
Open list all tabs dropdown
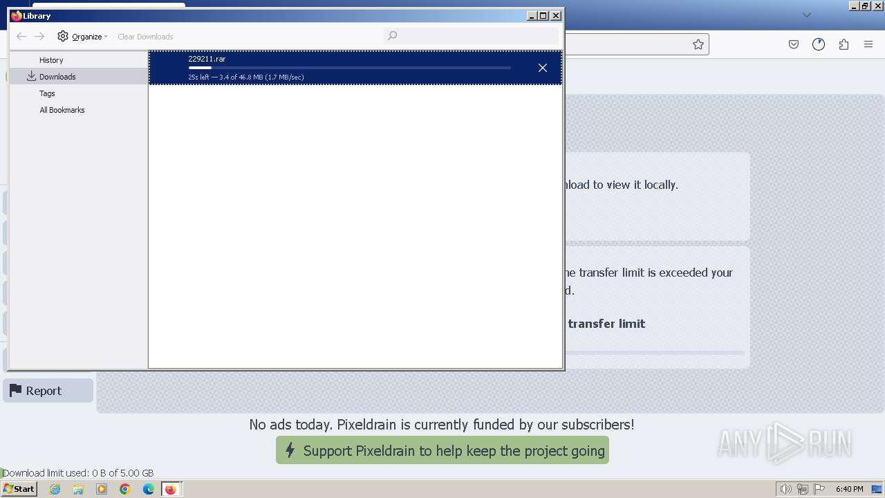(807, 15)
